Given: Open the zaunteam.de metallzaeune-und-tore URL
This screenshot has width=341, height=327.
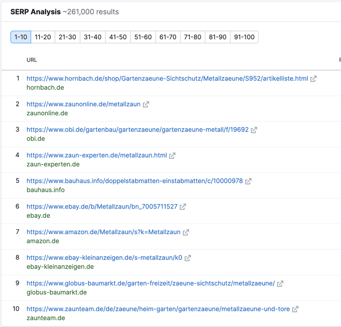Looking at the screenshot, I should pyautogui.click(x=158, y=309).
